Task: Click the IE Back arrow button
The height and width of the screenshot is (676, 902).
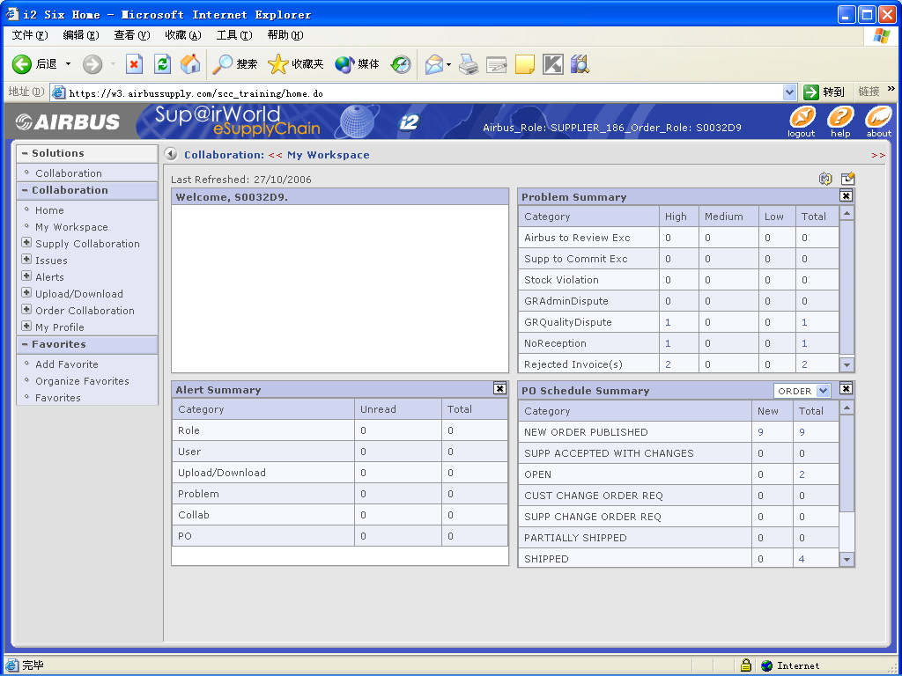Action: pos(22,64)
